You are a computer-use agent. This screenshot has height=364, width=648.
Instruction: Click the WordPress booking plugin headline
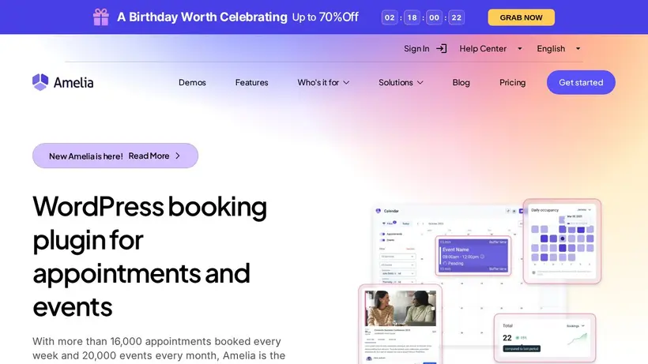coord(149,256)
